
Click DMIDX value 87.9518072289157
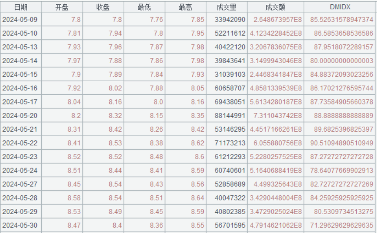coord(344,47)
